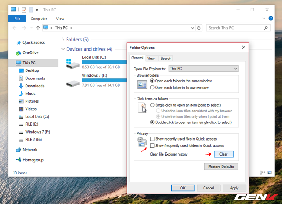Screen dimensions: 282x204
Task: Click the search magnifier icon
Action: click(266, 28)
